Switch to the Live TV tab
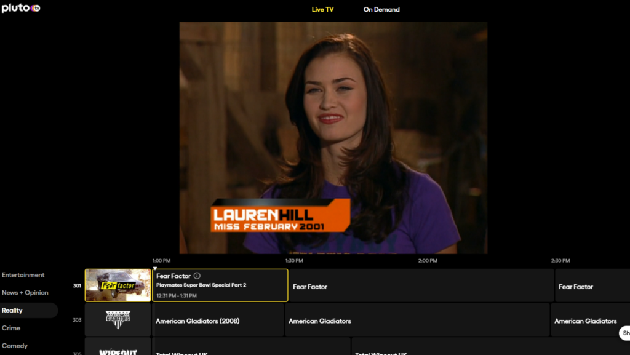630x355 pixels. pyautogui.click(x=322, y=10)
